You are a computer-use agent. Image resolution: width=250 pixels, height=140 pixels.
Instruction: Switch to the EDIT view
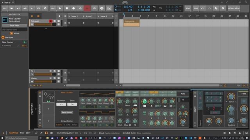click(x=28, y=133)
